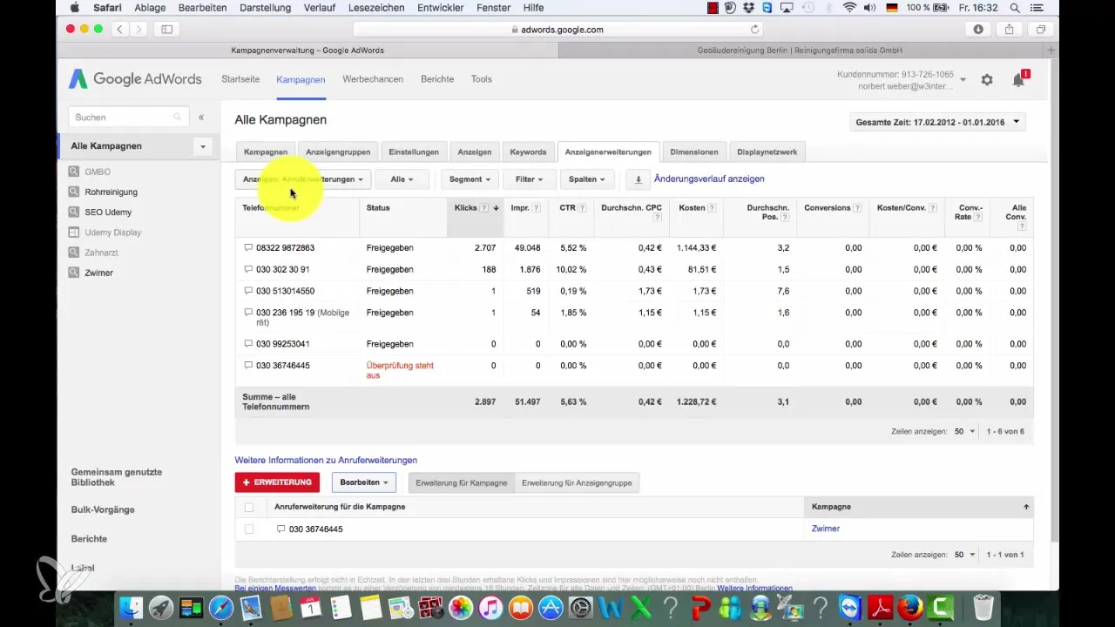Toggle Safari sidebar icon

point(166,30)
